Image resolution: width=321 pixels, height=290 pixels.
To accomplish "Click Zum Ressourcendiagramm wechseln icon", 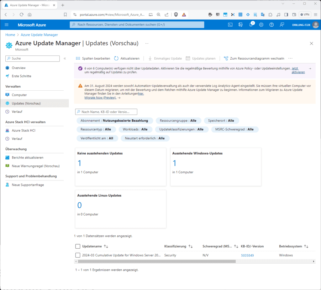I will click(226, 58).
